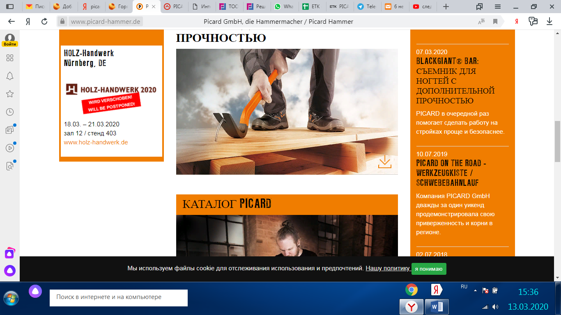Open BLACKGIANT BAR news headline
This screenshot has height=315, width=561.
(x=455, y=81)
